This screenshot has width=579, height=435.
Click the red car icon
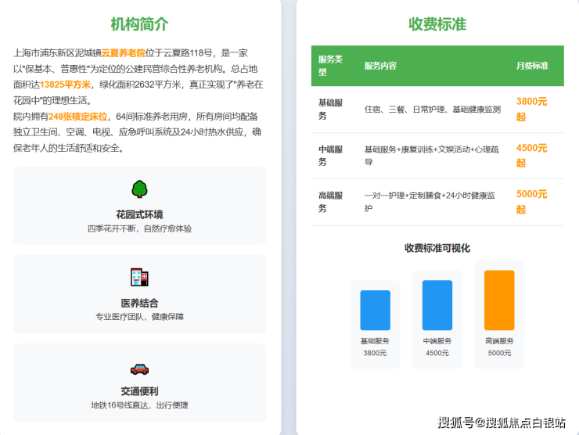139,368
